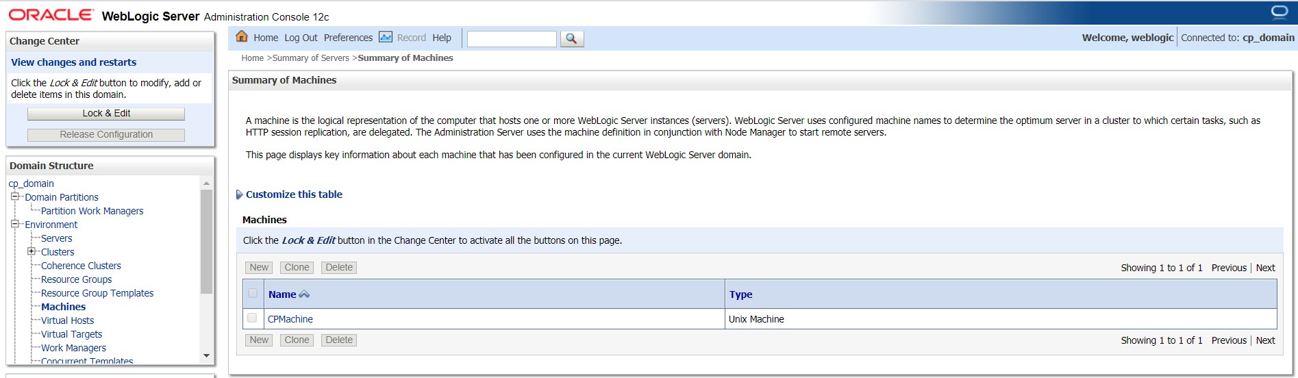1298x378 pixels.
Task: Open Help in toolbar
Action: click(x=442, y=38)
